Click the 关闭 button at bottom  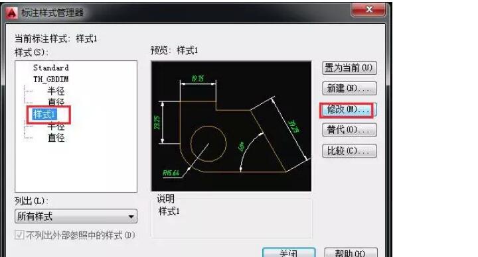point(289,252)
